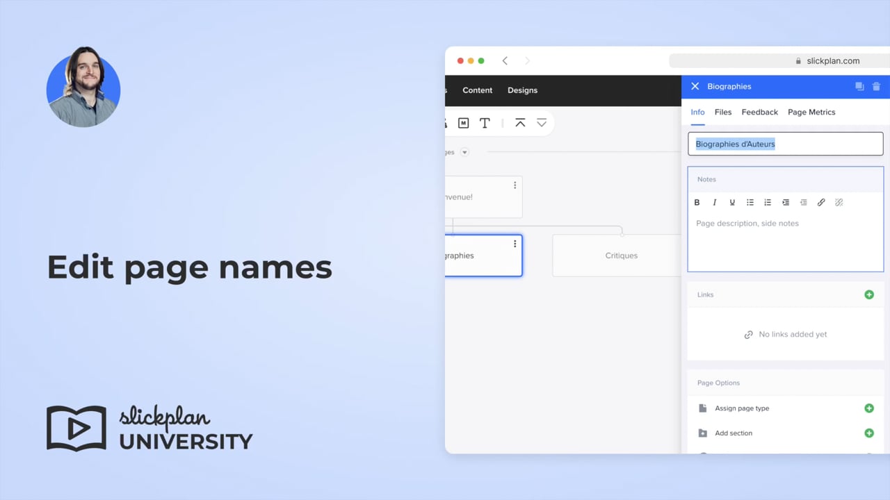890x500 pixels.
Task: Click the presenter avatar thumbnail
Action: [83, 87]
